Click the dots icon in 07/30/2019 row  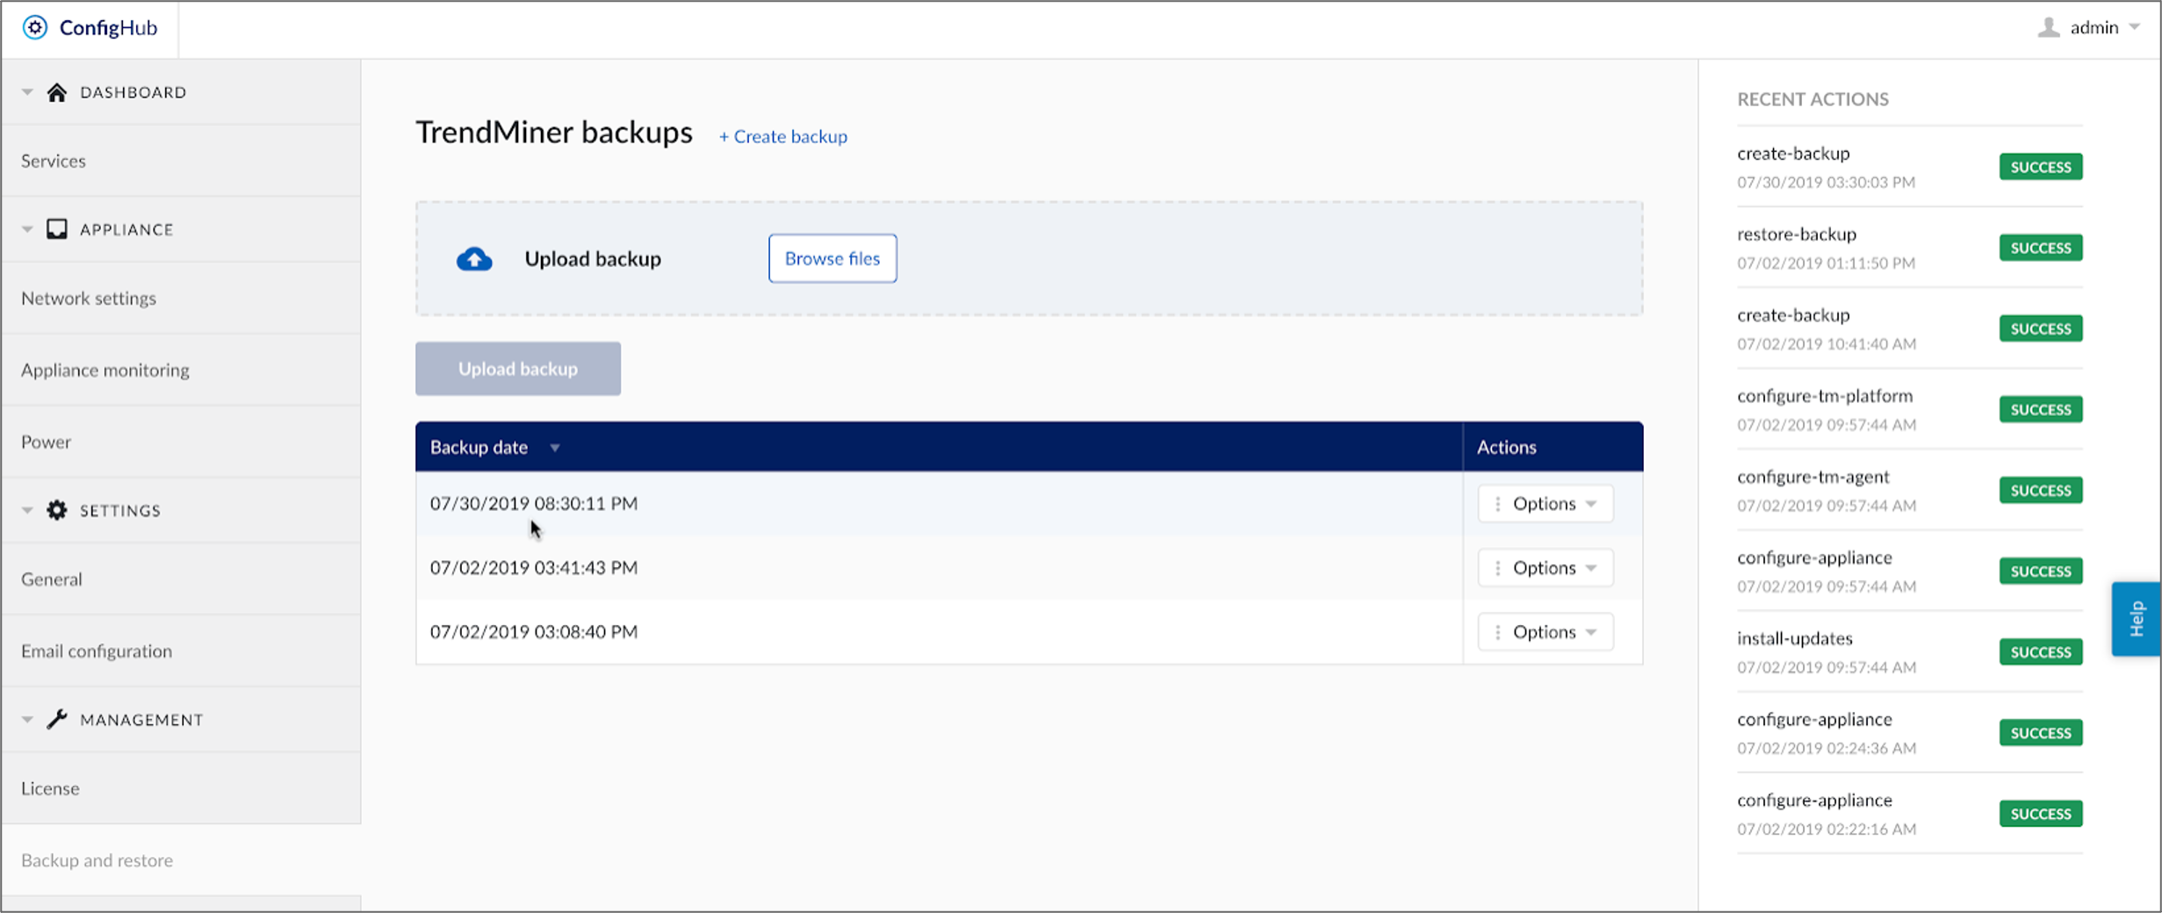pyautogui.click(x=1497, y=504)
